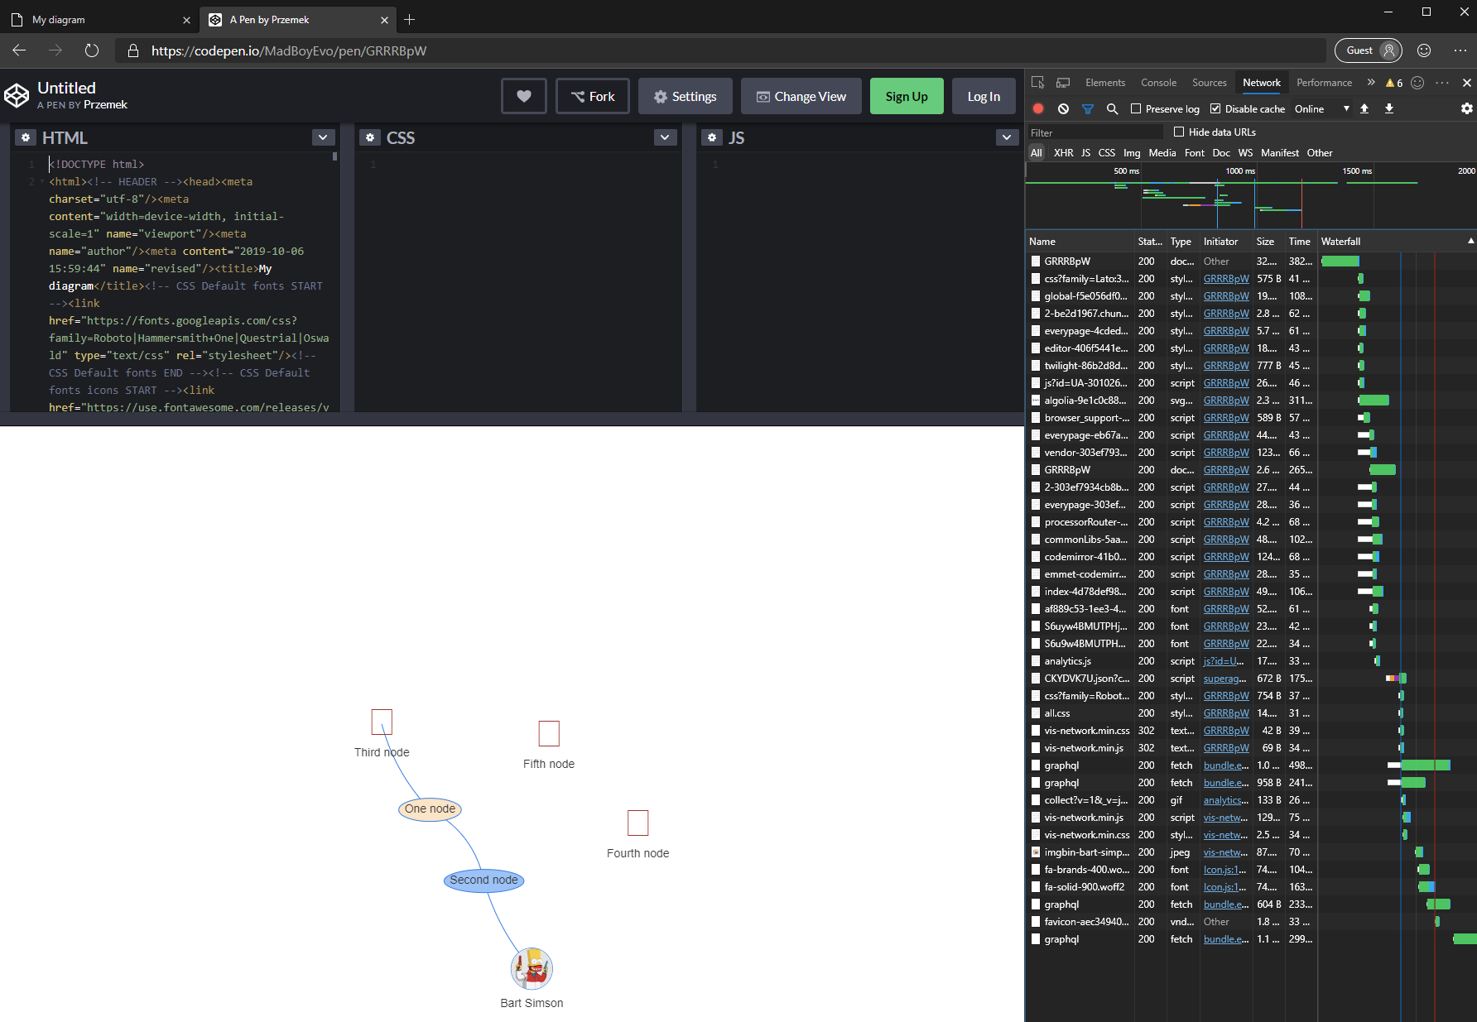The image size is (1477, 1022).
Task: Click the heart icon on the pen
Action: click(x=523, y=96)
